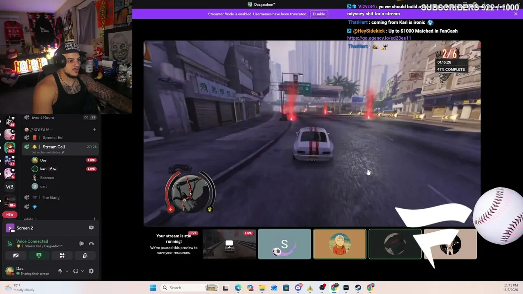This screenshot has width=523, height=294.
Task: Join the Event Room voice channel
Action: point(60,118)
